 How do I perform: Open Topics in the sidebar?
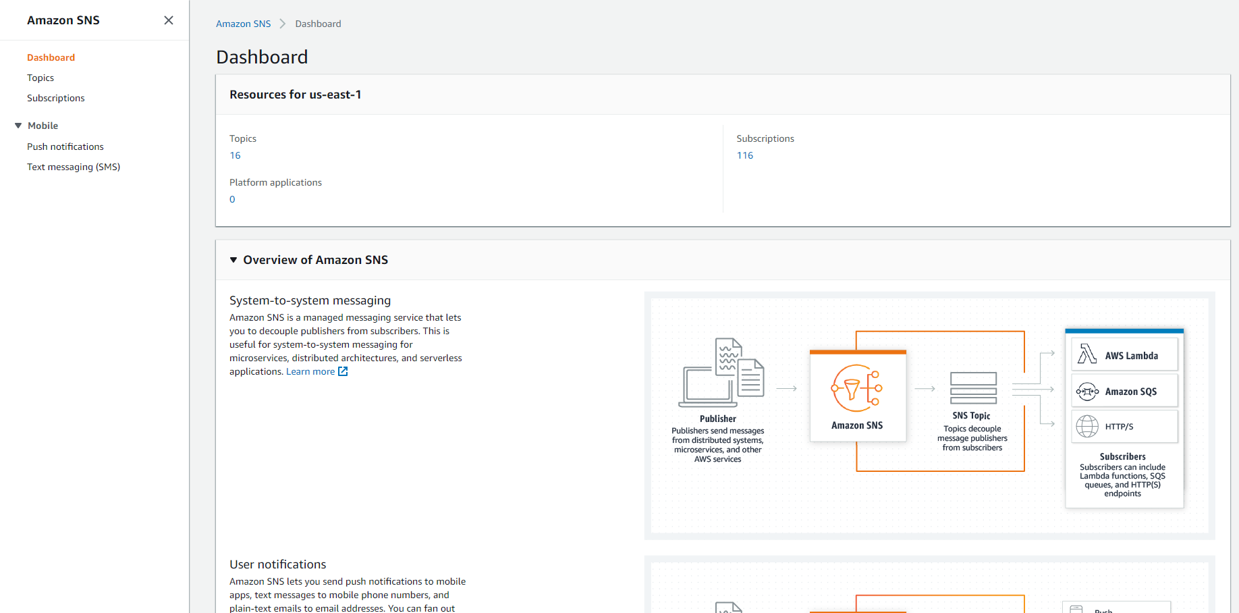point(40,78)
